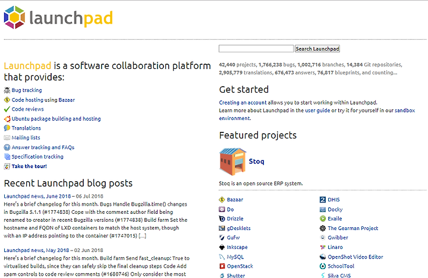
Task: Click the icon beside Answer tracking and FAQs
Action: click(7, 147)
